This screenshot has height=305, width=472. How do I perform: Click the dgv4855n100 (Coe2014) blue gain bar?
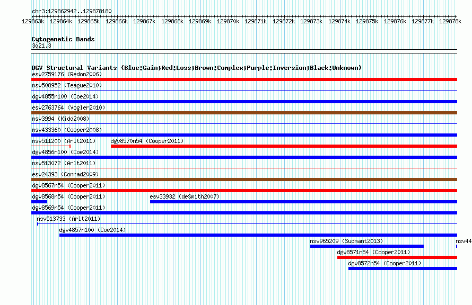pyautogui.click(x=244, y=102)
